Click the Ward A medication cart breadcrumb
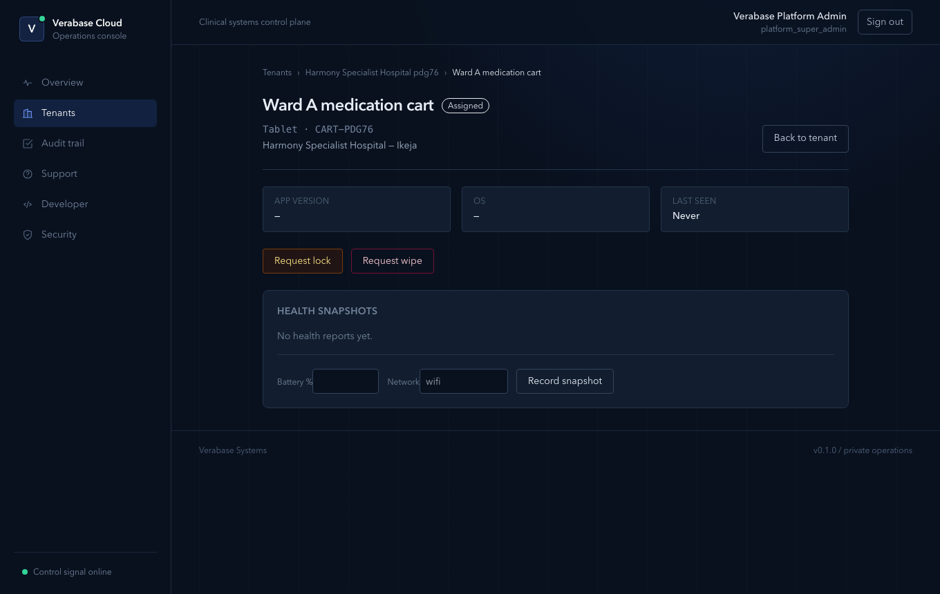The width and height of the screenshot is (940, 594). (x=497, y=73)
